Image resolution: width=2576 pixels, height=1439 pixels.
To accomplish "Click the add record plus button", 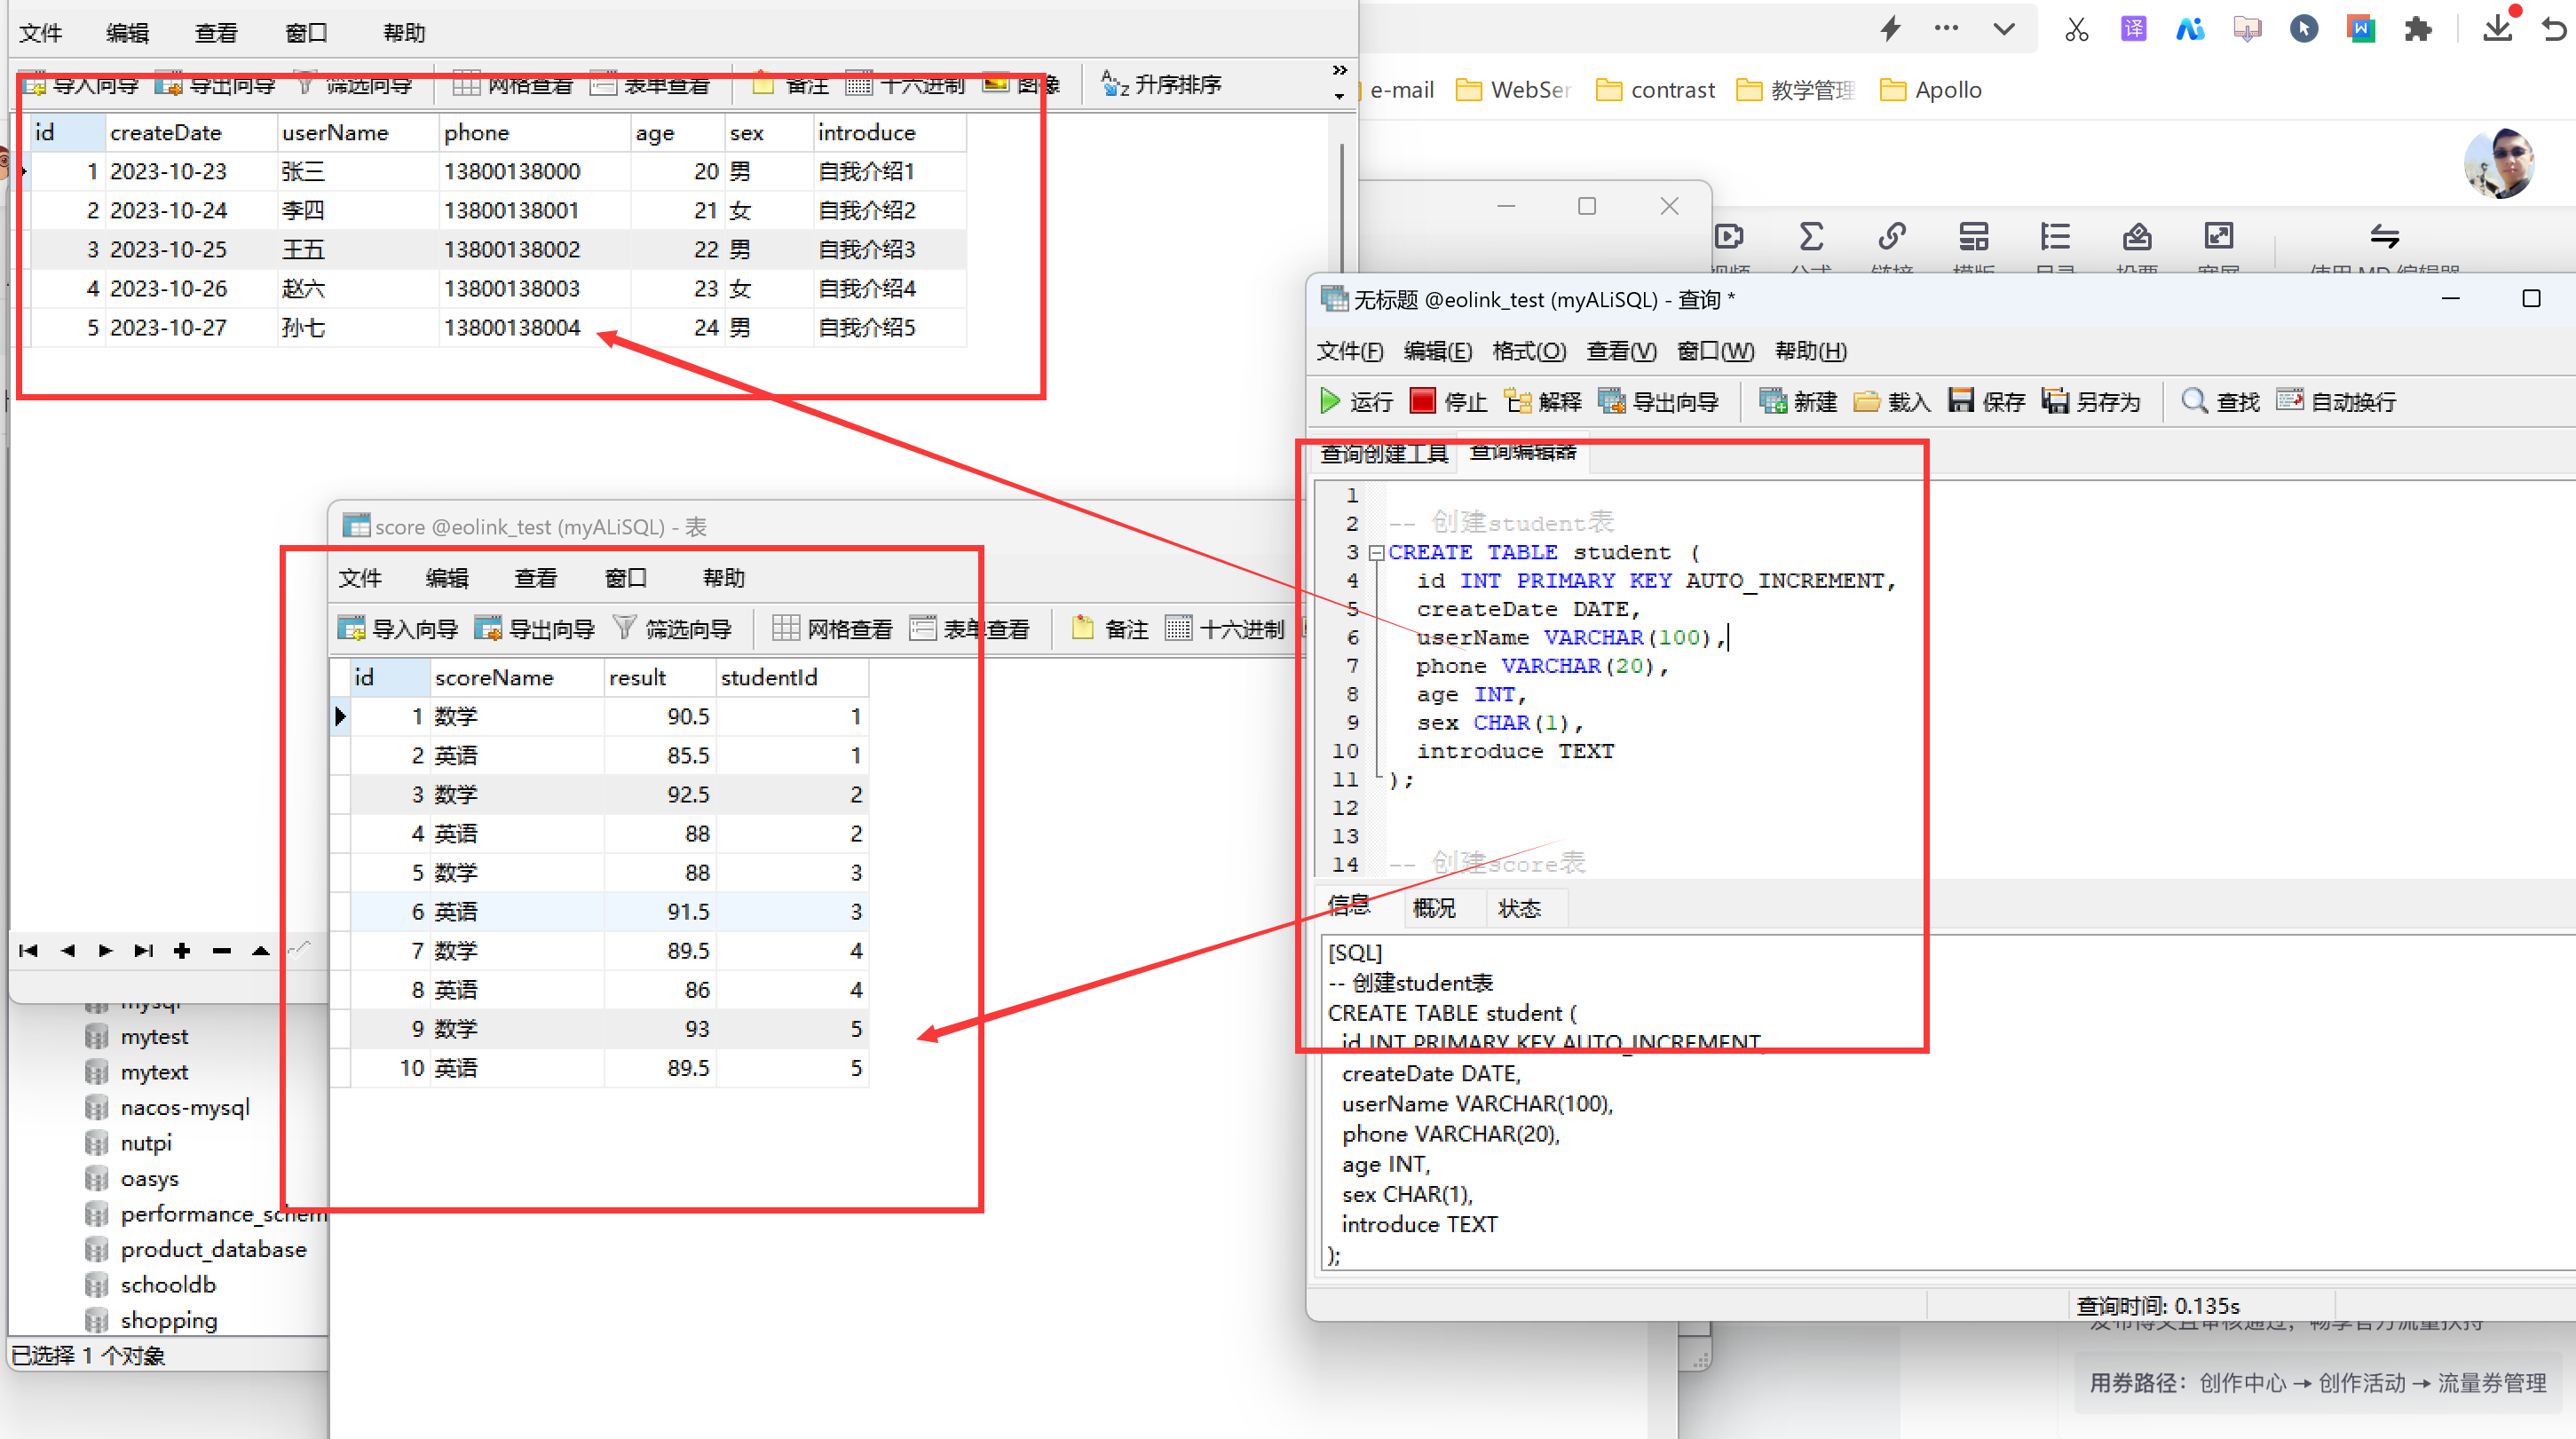I will coord(182,950).
